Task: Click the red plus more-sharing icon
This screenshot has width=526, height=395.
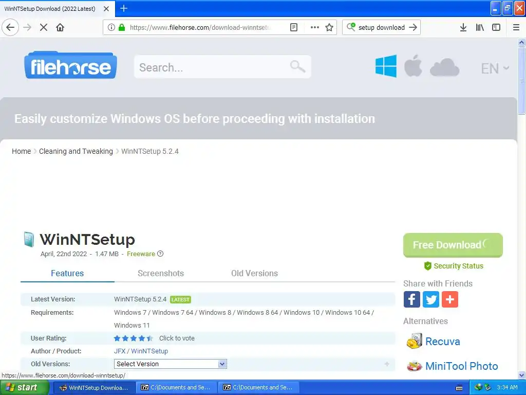Action: [x=450, y=299]
